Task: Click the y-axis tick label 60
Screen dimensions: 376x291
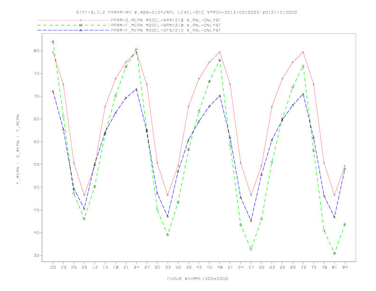Action: pos(37,142)
